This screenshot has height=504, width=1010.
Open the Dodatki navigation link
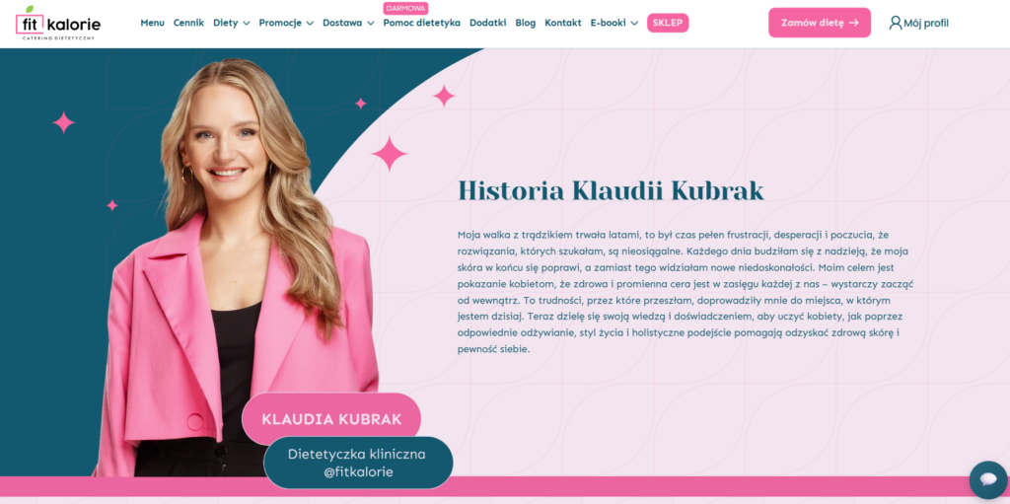tap(487, 24)
